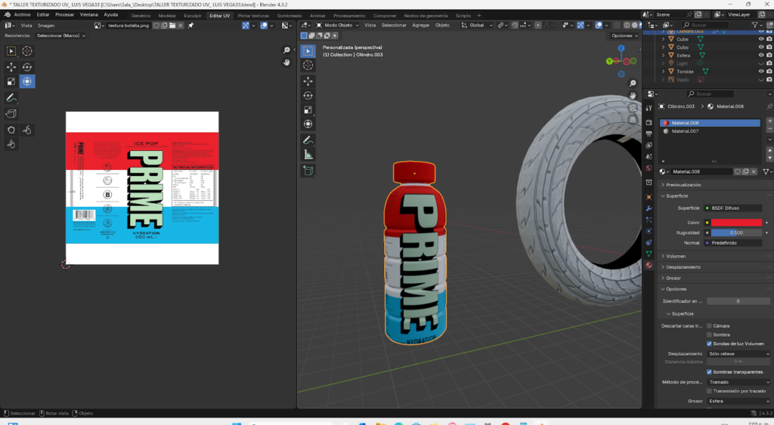
Task: Open the Tramado method dropdown
Action: [x=738, y=382]
